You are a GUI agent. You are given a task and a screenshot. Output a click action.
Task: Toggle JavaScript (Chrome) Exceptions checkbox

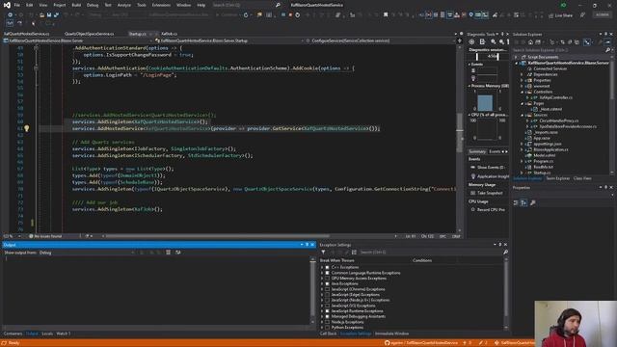328,289
